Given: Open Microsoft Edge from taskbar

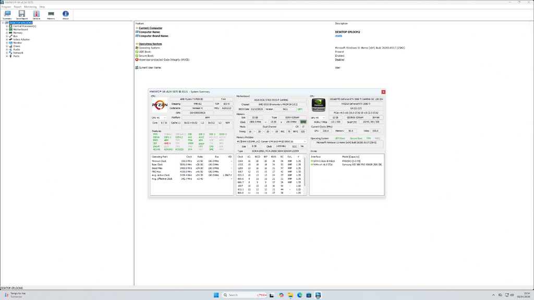Looking at the screenshot, I should [x=300, y=295].
